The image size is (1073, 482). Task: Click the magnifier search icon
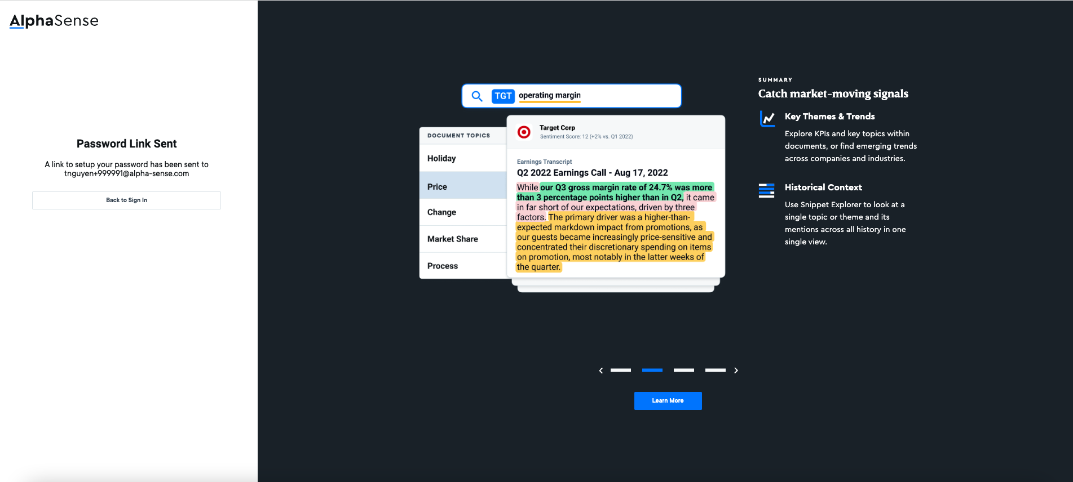coord(477,96)
